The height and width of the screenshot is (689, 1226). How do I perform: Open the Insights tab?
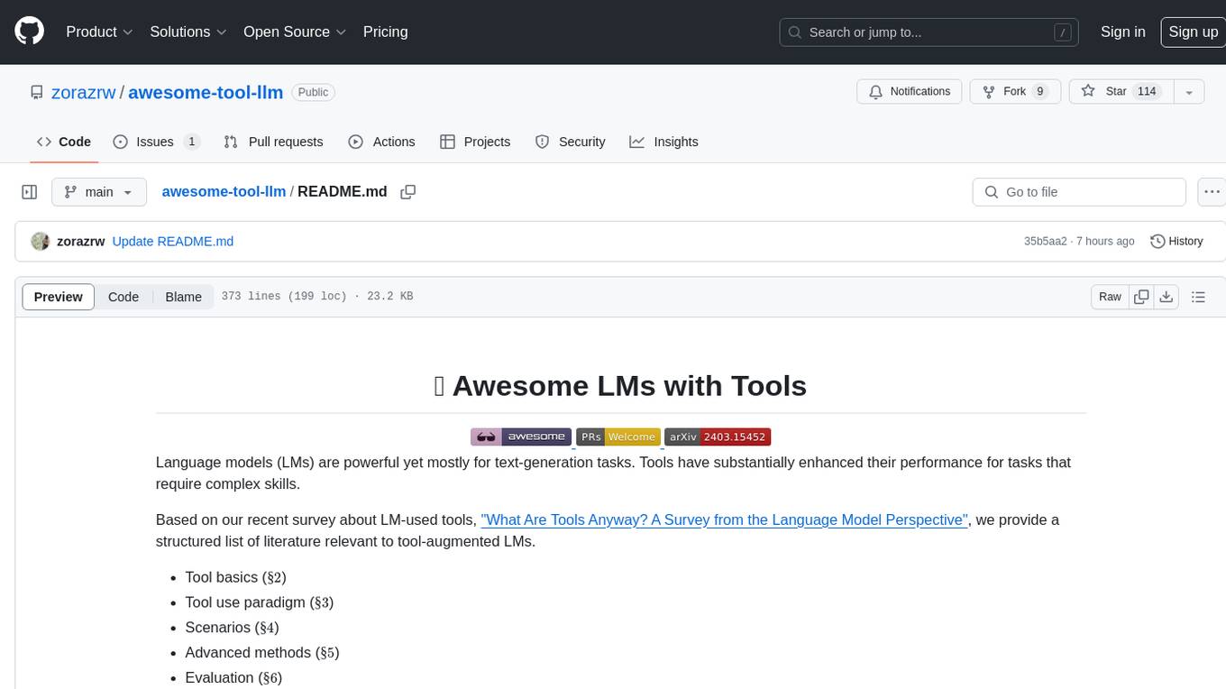663,142
